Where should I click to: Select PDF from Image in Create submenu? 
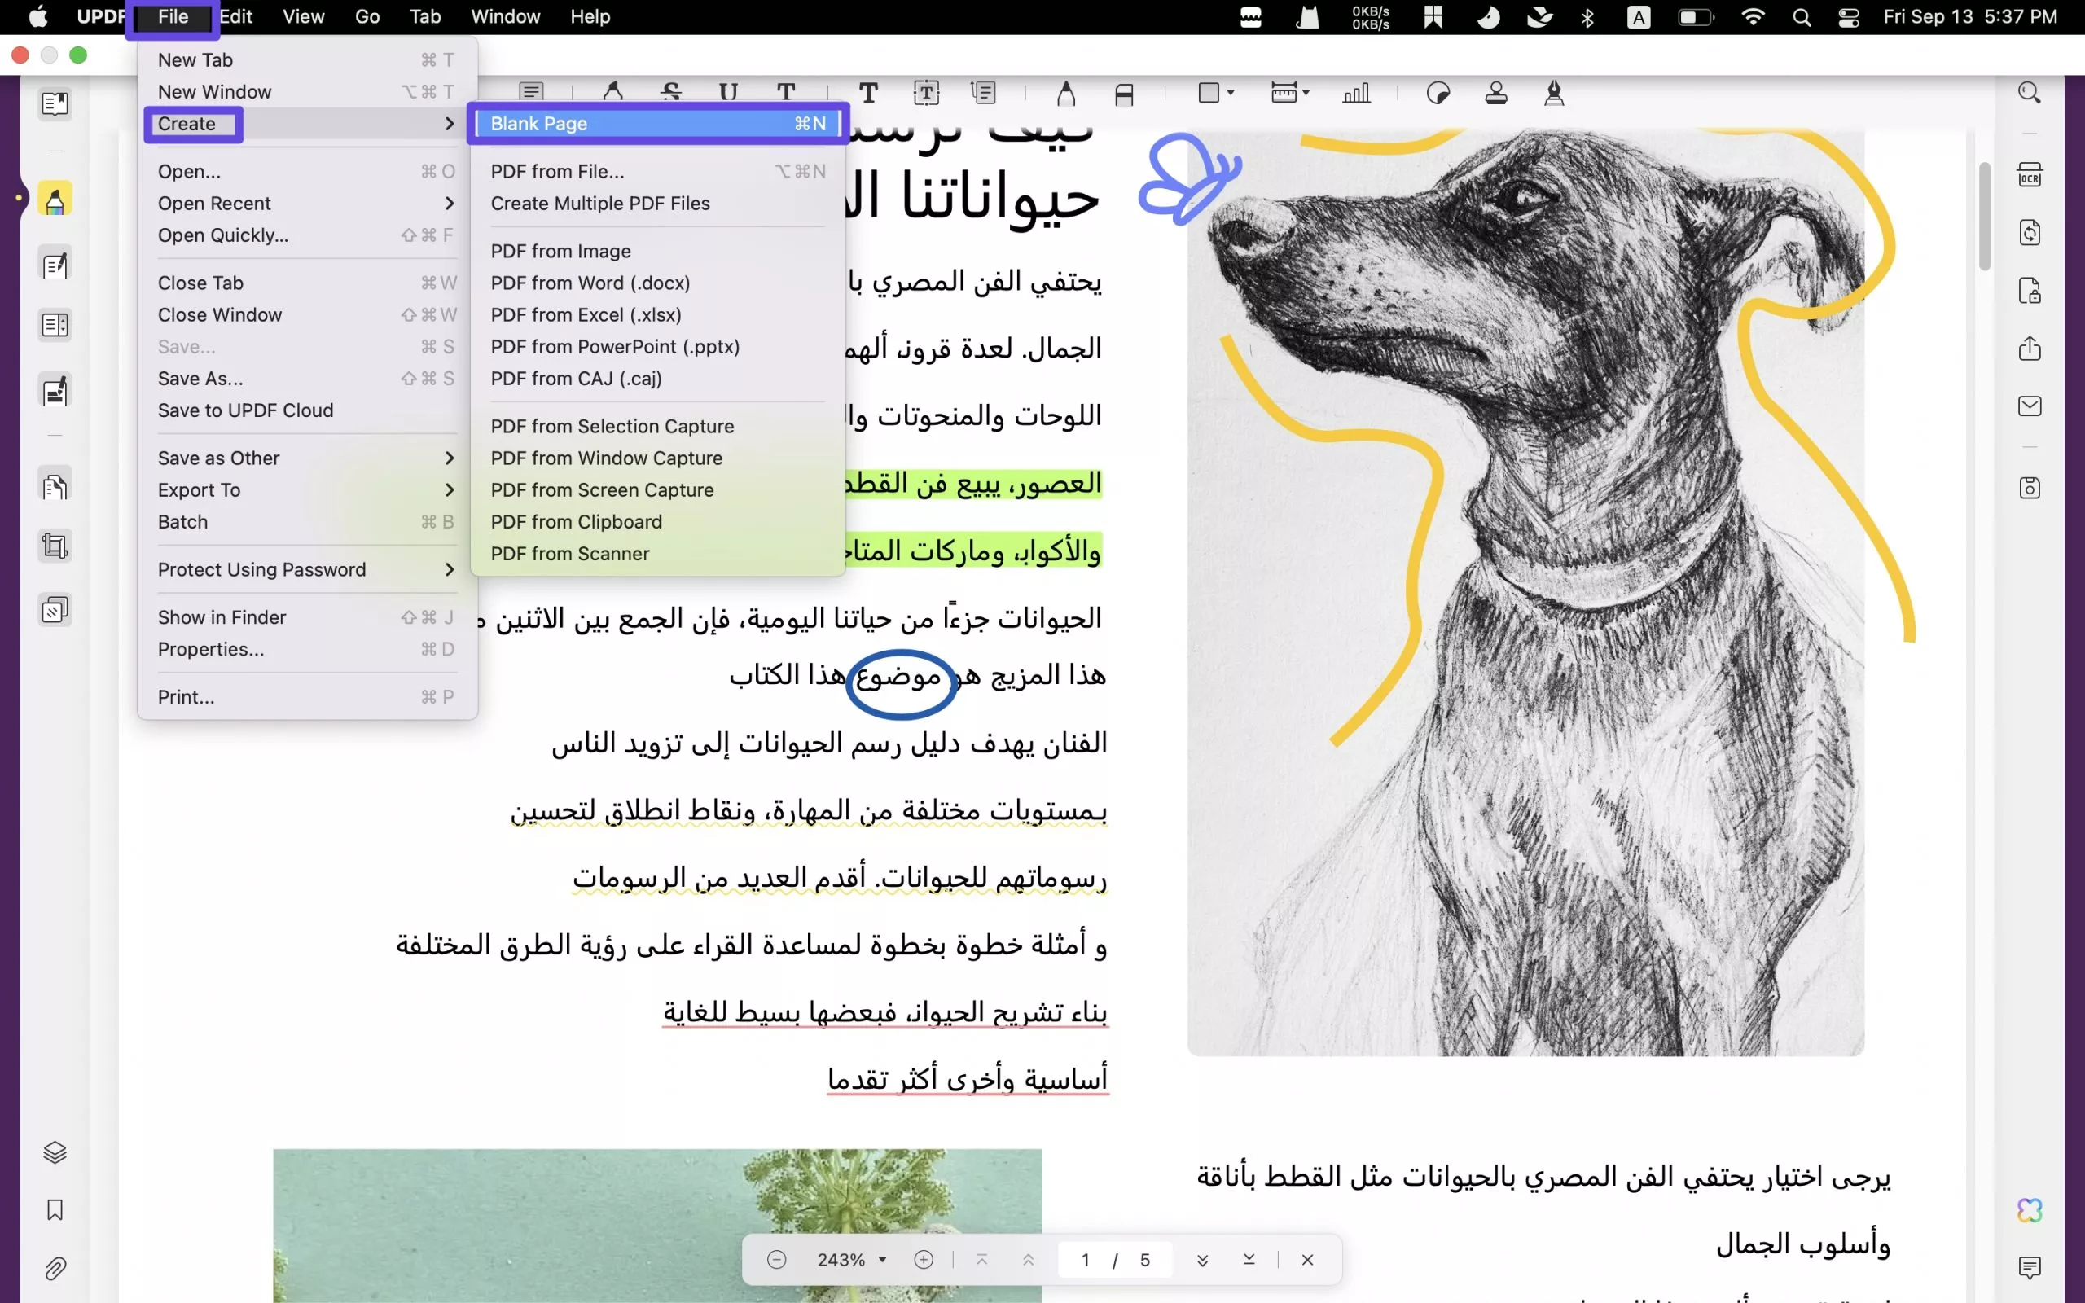(x=560, y=250)
